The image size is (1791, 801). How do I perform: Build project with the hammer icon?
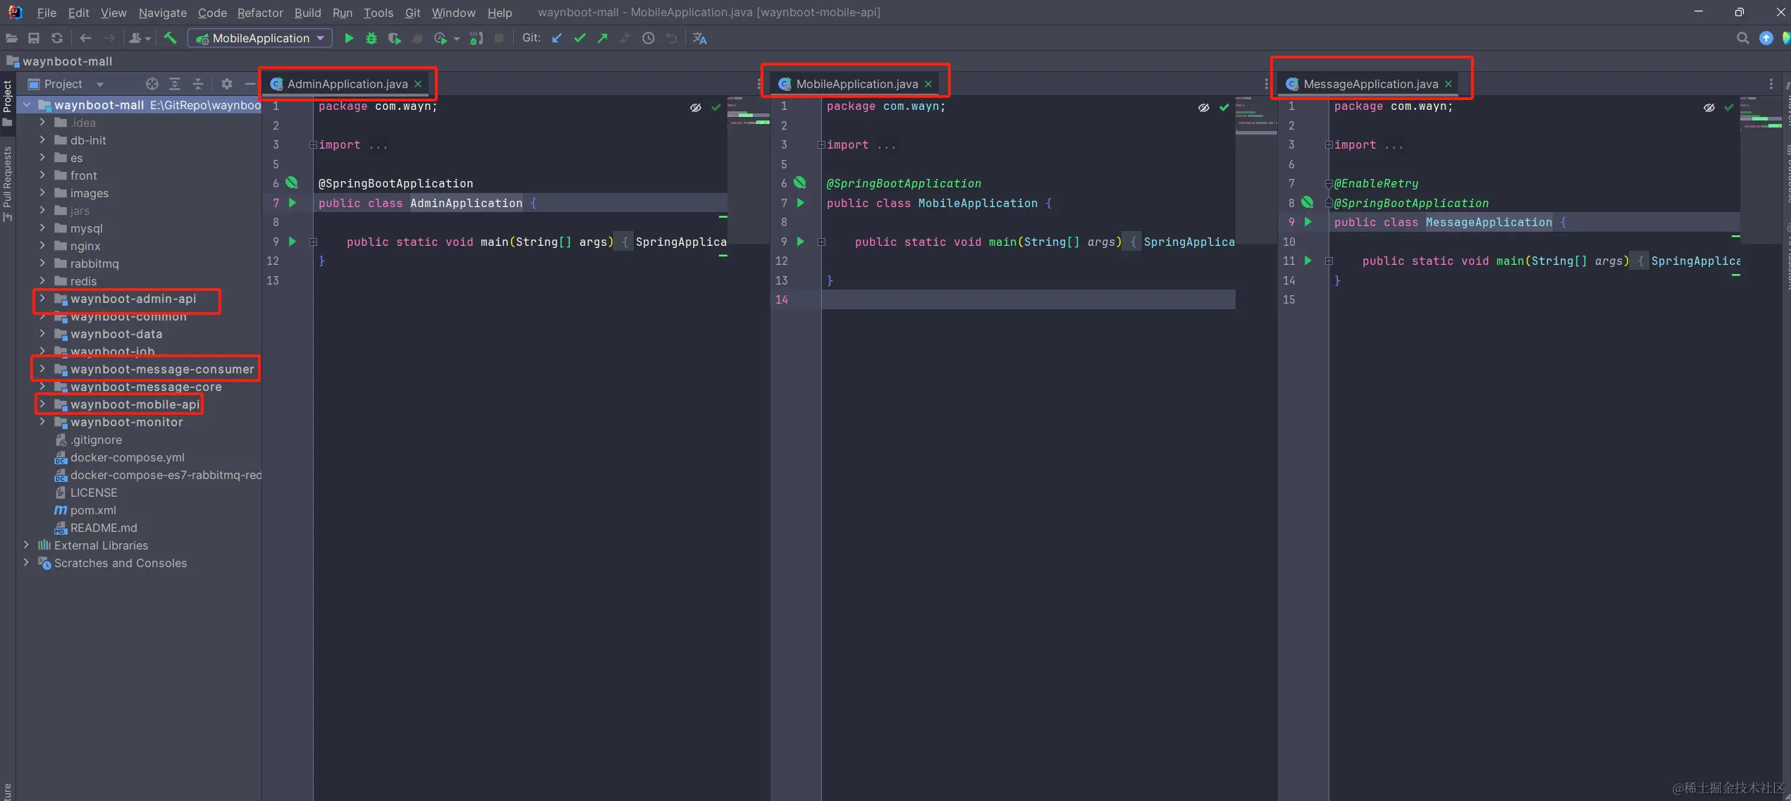pos(171,38)
